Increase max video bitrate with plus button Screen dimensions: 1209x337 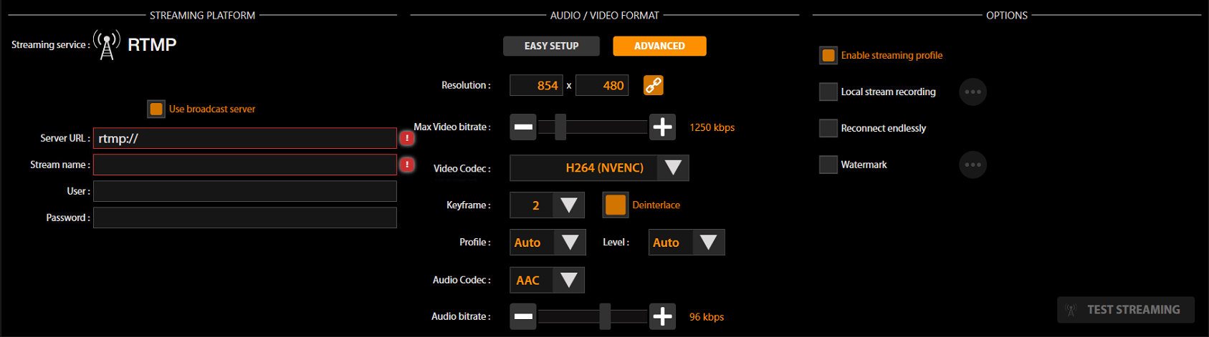662,127
